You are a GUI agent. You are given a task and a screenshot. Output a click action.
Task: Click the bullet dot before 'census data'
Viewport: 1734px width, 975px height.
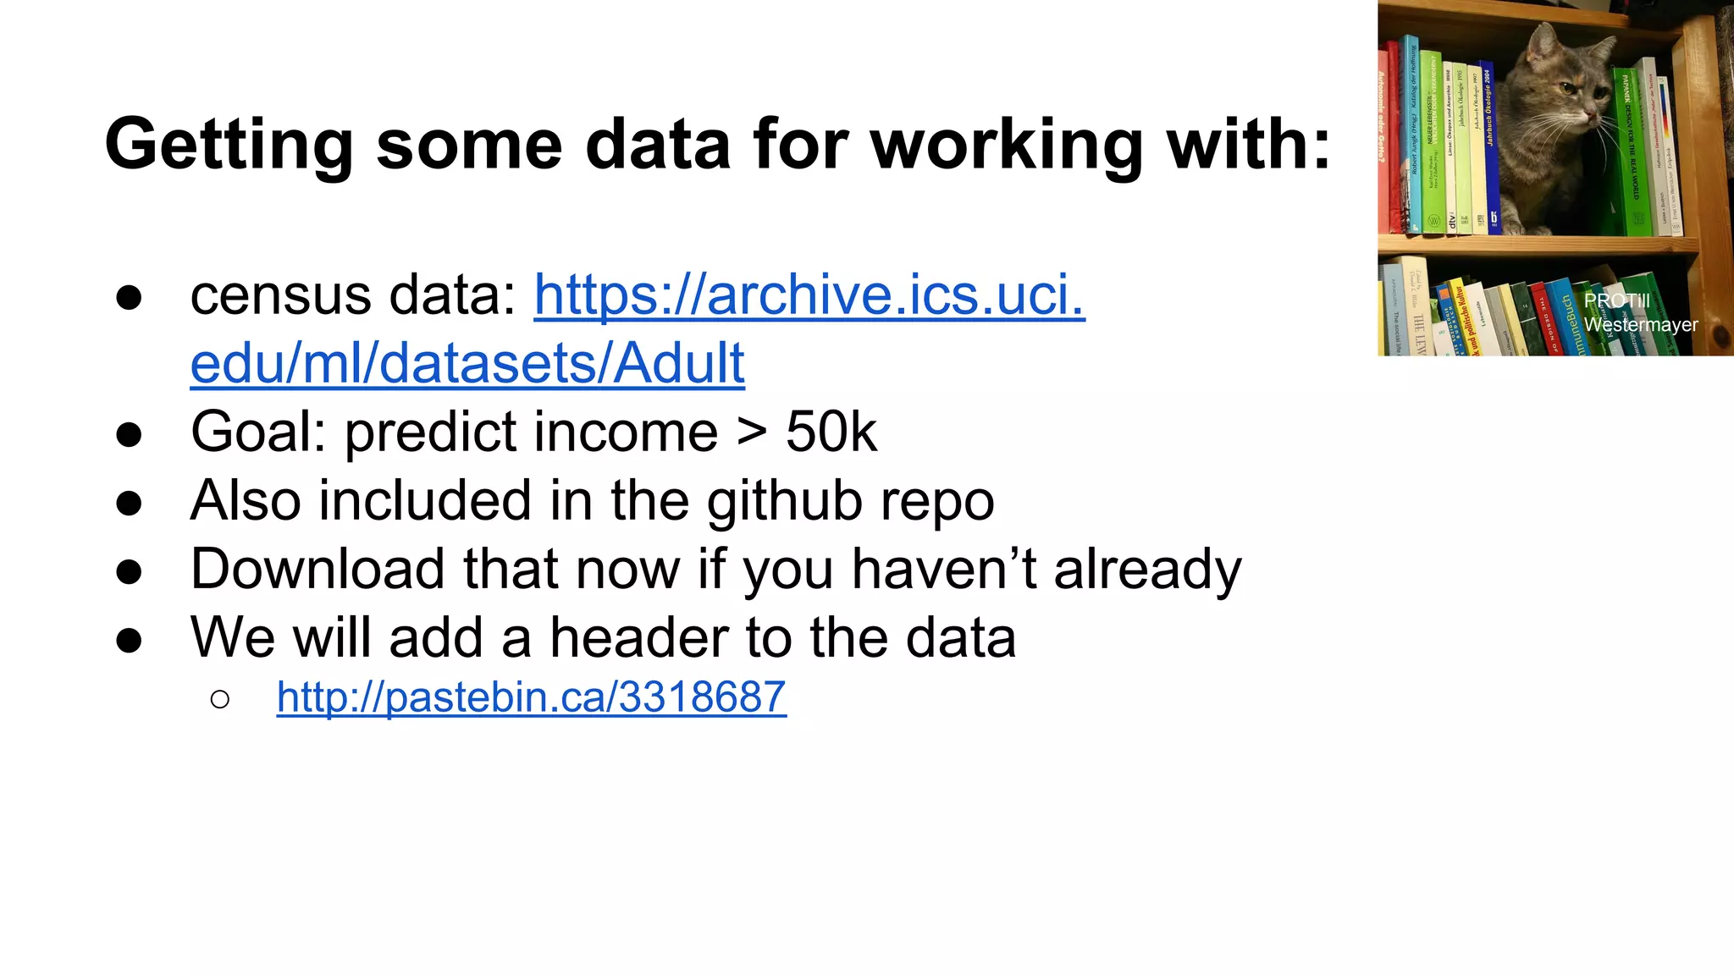click(130, 298)
